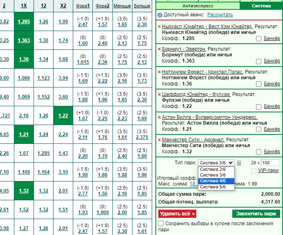This screenshot has width=283, height=235.
Task: Open the calculator icon next to Тип пари
Action: 239,163
